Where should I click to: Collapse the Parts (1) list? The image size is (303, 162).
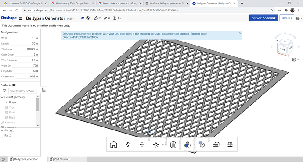click(2, 130)
